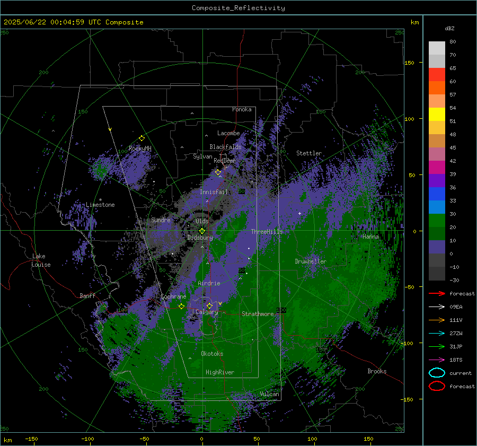477x446 pixels.
Task: Click the Drumheller city label
Action: tap(311, 261)
